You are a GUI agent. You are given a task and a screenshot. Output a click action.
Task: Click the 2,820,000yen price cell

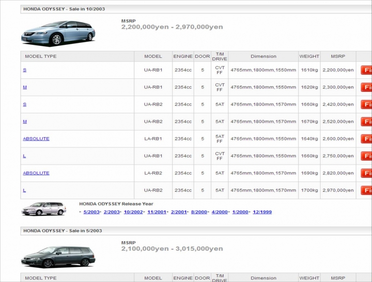point(338,173)
